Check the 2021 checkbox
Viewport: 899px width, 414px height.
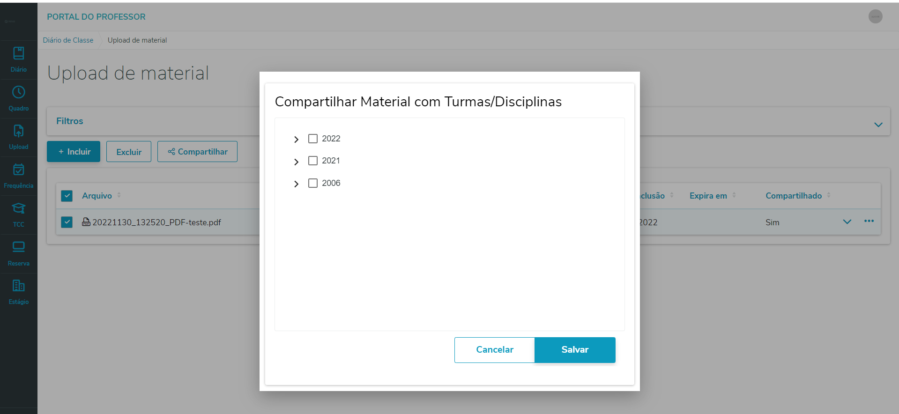(313, 161)
